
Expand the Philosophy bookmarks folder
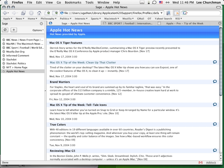(x=48, y=19)
